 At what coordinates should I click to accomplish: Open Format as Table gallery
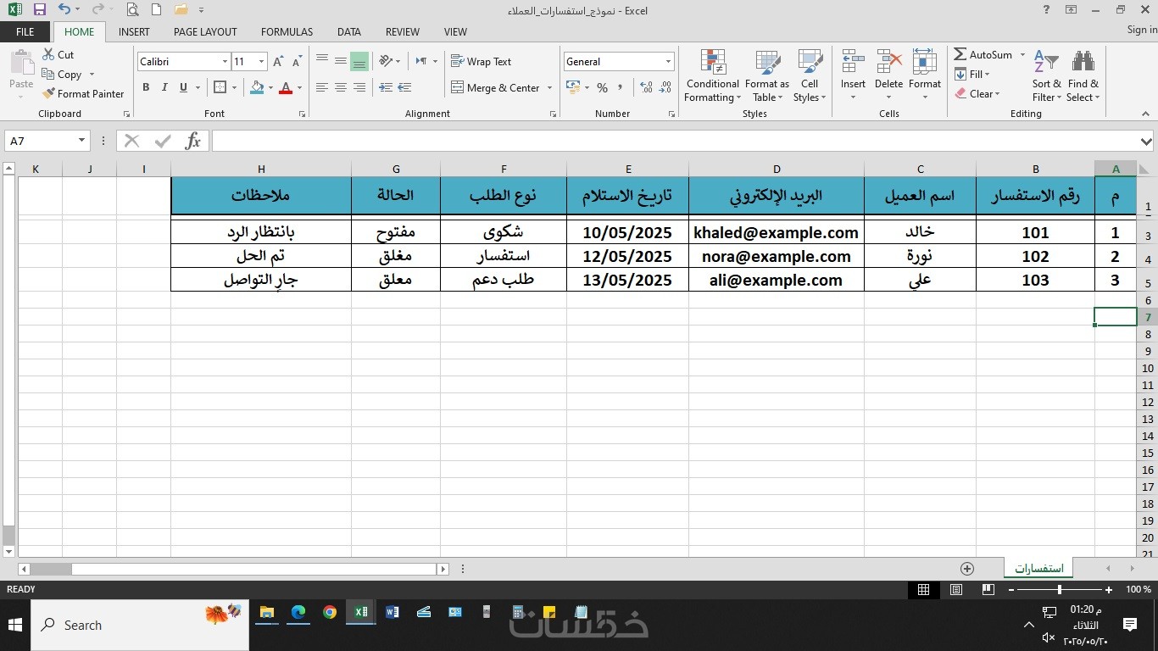[x=767, y=76]
